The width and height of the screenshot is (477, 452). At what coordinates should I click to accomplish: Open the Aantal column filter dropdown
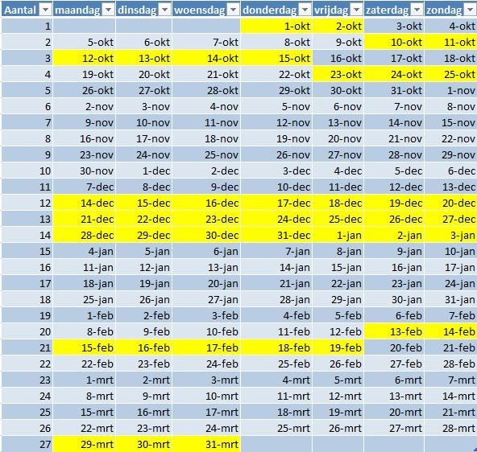pyautogui.click(x=46, y=10)
